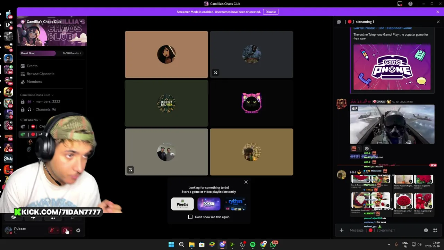This screenshot has height=250, width=444.
Task: Click the chat bubble icon in chat header
Action: tap(339, 22)
